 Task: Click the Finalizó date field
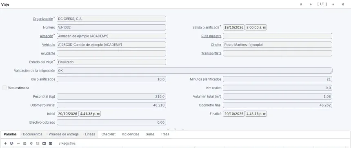[233, 114]
